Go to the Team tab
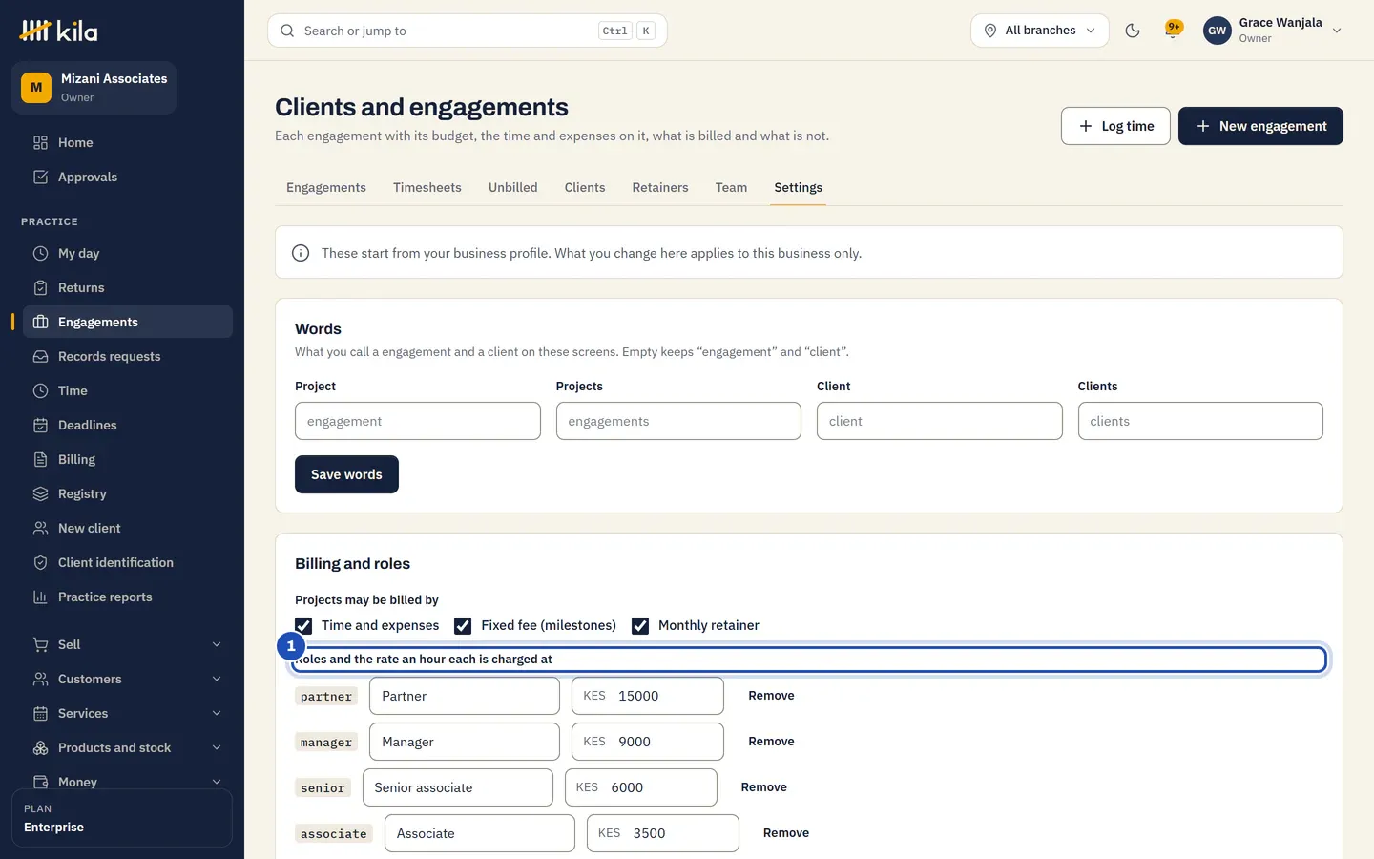The image size is (1374, 859). click(731, 188)
